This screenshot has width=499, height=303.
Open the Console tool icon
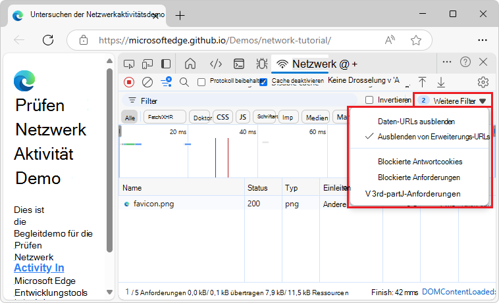(239, 64)
